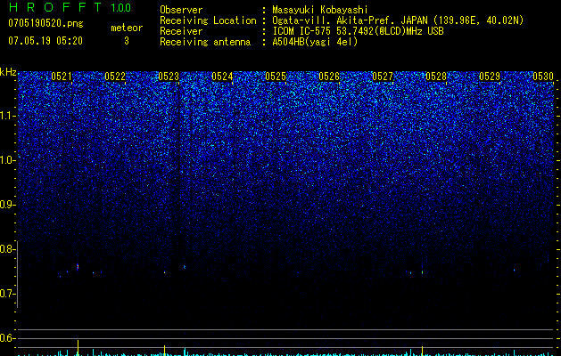Click the observer name Masayuki Kobayashi
The image size is (561, 356).
(x=320, y=10)
